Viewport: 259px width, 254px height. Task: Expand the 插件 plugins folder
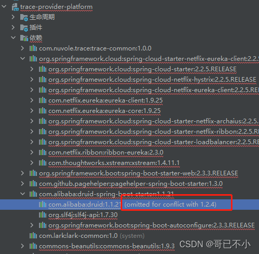click(13, 28)
